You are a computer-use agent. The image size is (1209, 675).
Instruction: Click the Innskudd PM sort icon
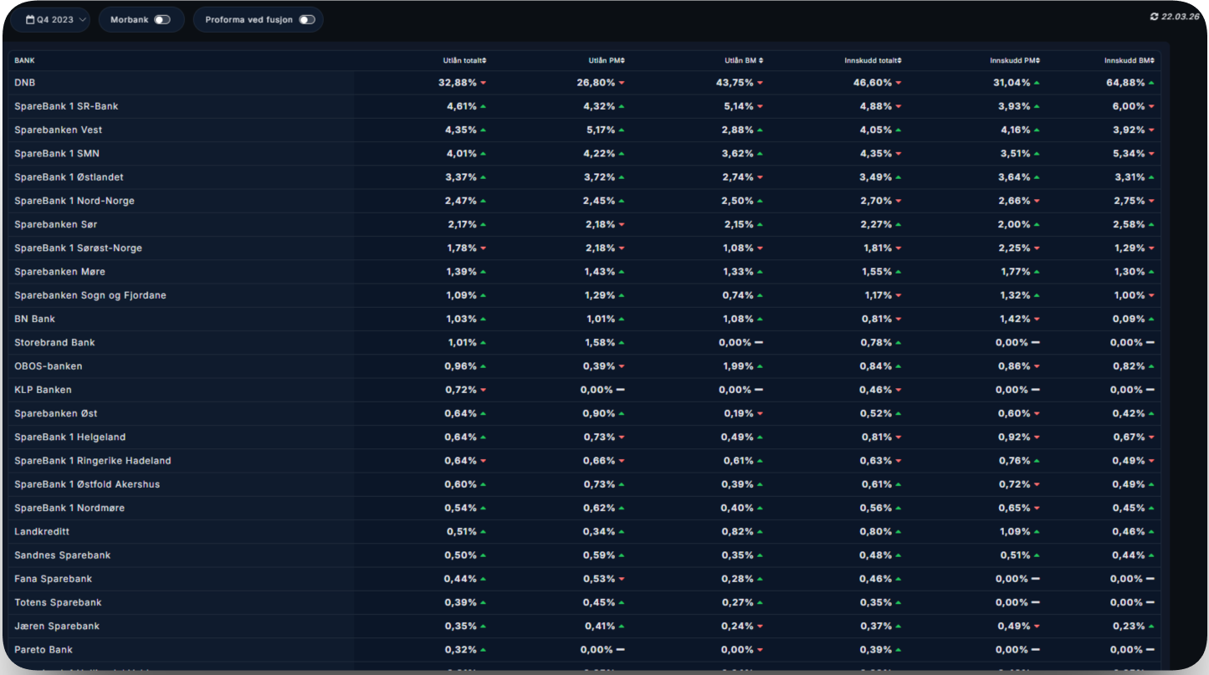click(1037, 60)
